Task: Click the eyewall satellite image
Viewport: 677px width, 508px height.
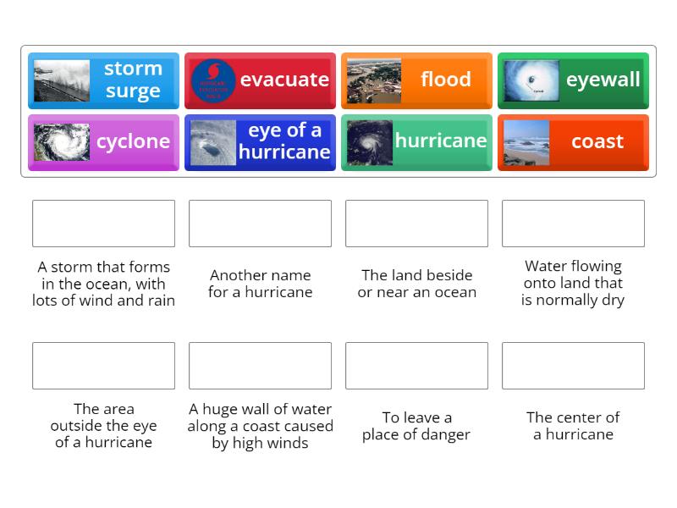Action: tap(531, 80)
